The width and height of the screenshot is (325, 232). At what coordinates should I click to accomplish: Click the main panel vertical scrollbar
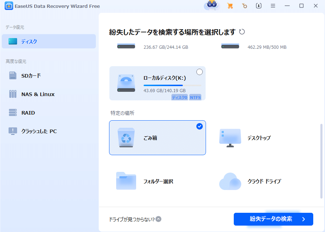coord(321,161)
